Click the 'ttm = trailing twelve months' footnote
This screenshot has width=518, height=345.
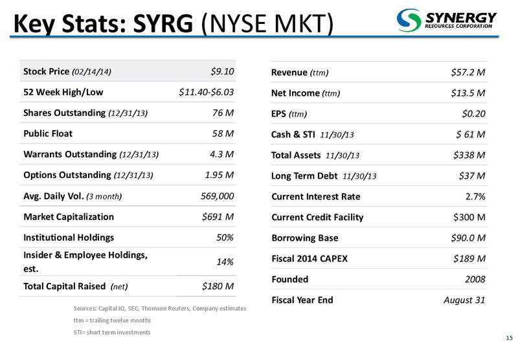pyautogui.click(x=112, y=320)
